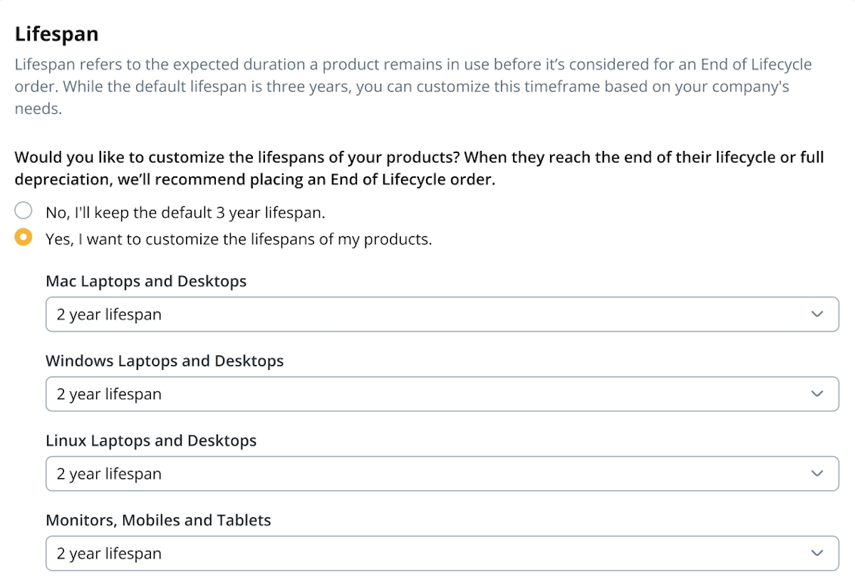Image resolution: width=855 pixels, height=582 pixels.
Task: Click the bold customize lifespans question text
Action: (419, 168)
